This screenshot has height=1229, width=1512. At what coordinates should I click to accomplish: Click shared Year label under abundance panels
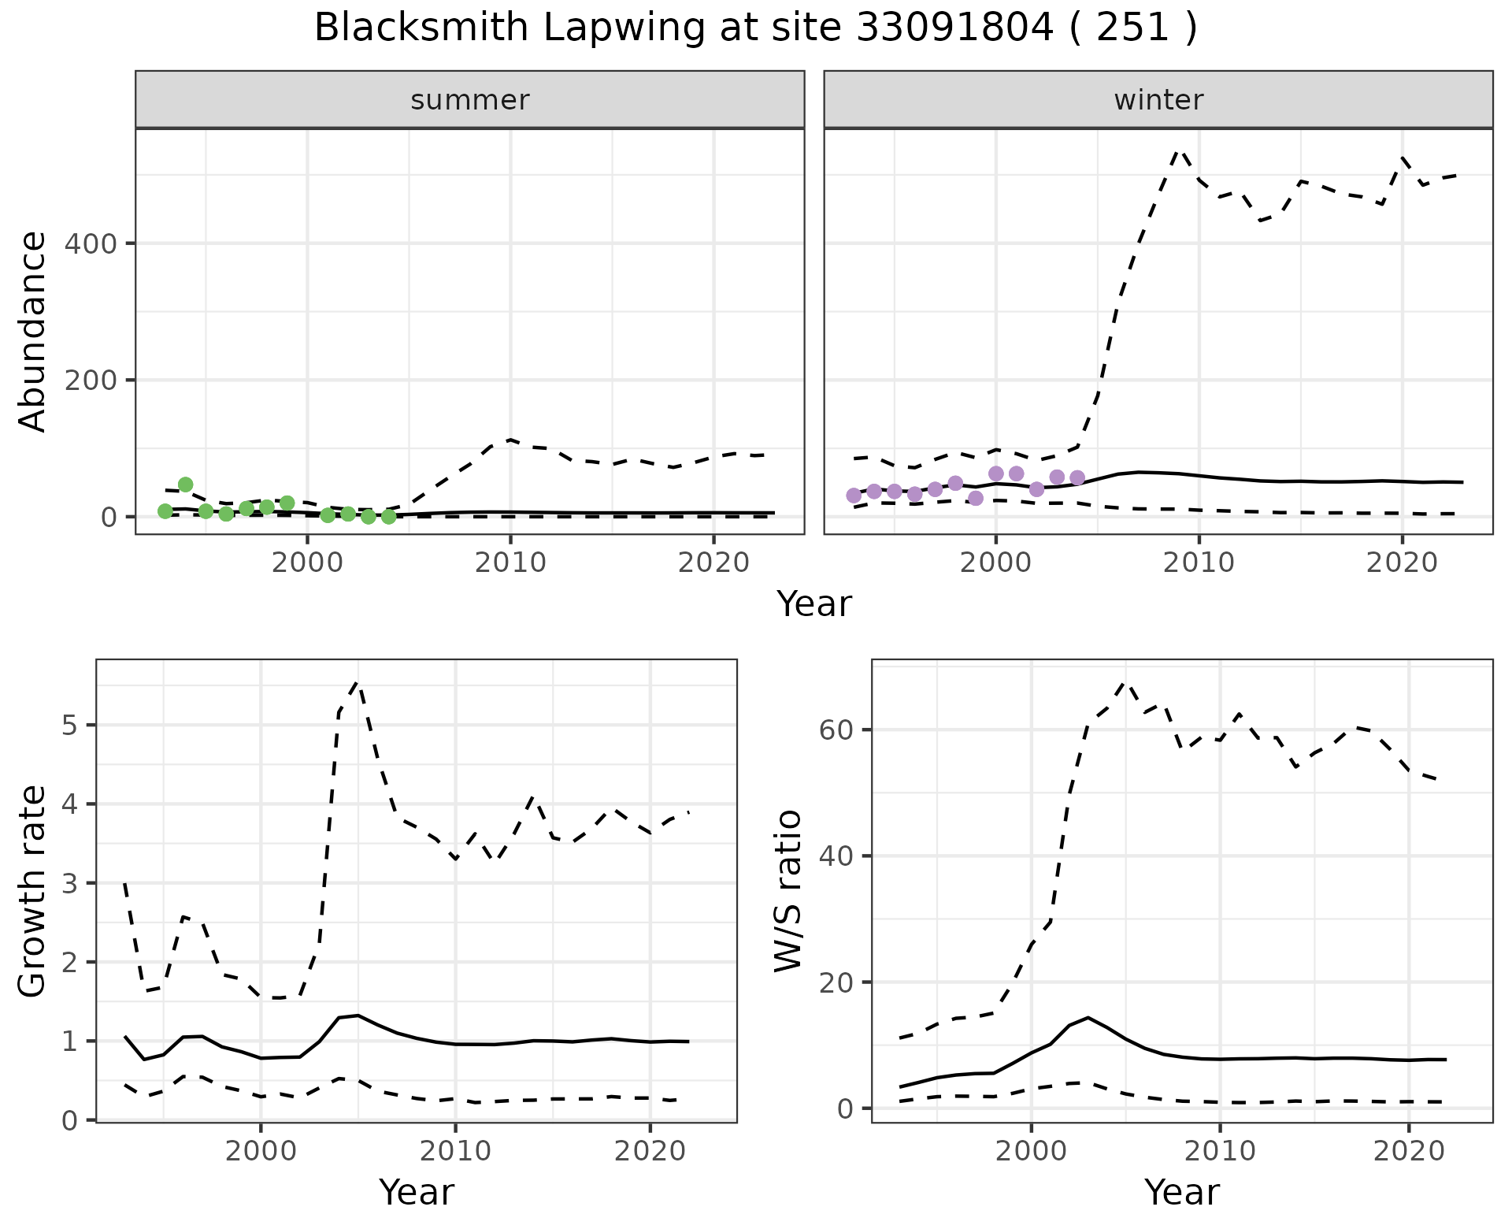pyautogui.click(x=814, y=604)
